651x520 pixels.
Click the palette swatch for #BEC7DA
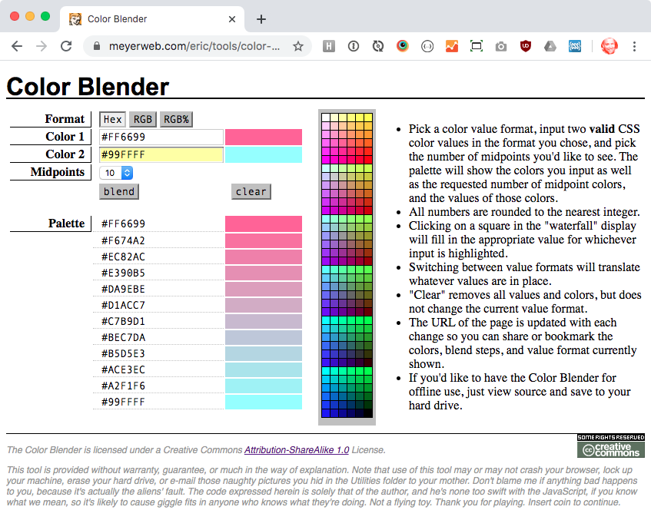(264, 337)
